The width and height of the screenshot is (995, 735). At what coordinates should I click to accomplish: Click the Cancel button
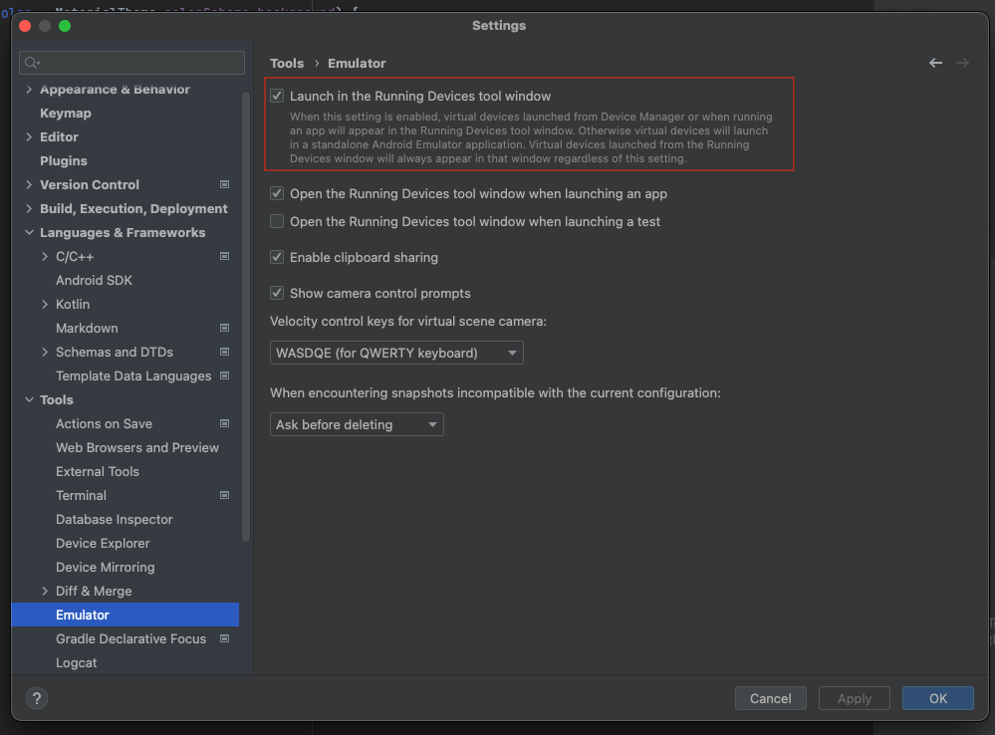click(770, 698)
